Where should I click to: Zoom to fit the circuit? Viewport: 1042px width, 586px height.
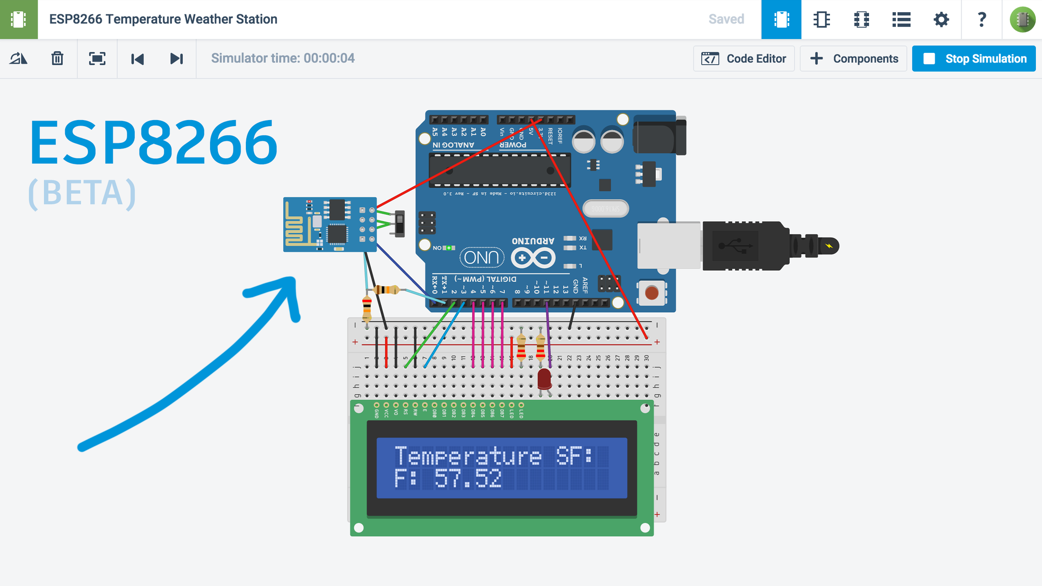click(x=97, y=58)
